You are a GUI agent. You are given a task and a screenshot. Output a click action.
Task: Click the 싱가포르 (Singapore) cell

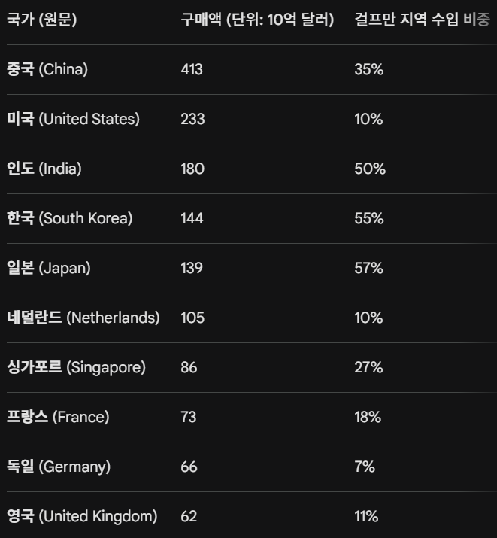[76, 367]
